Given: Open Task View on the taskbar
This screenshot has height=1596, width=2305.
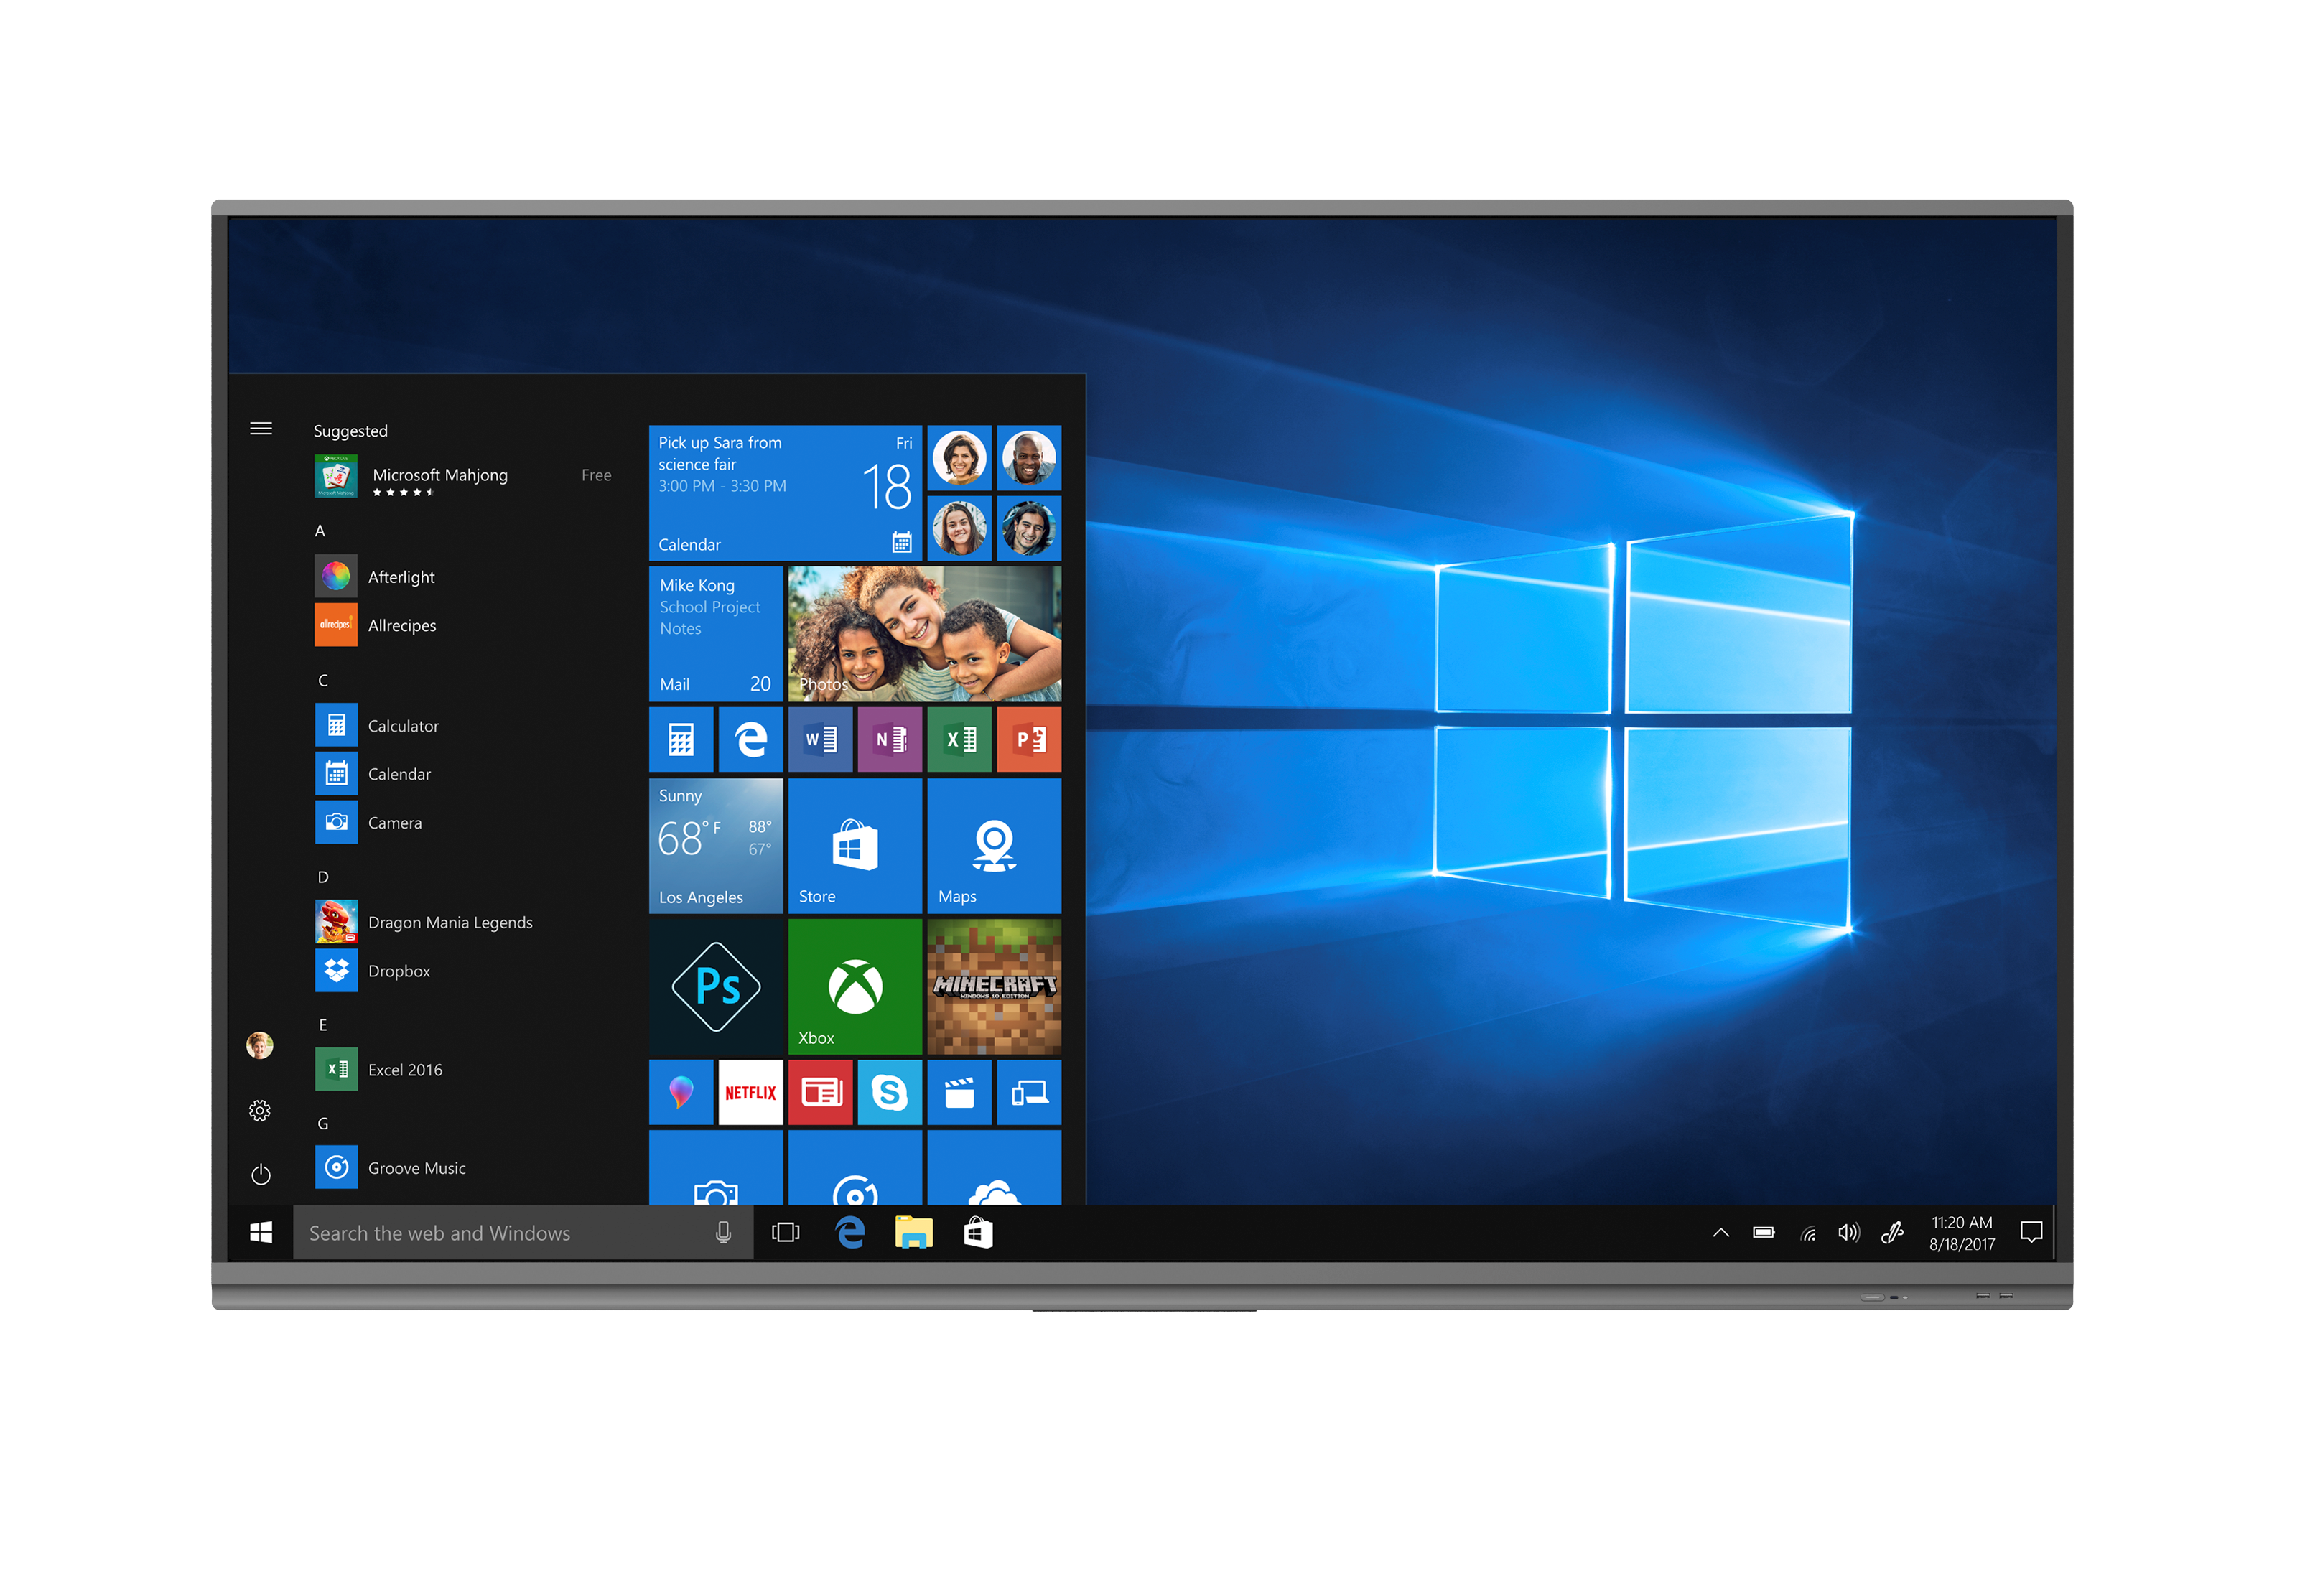Looking at the screenshot, I should coord(786,1233).
